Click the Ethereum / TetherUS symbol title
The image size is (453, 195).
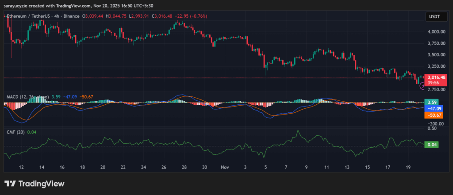(27, 16)
